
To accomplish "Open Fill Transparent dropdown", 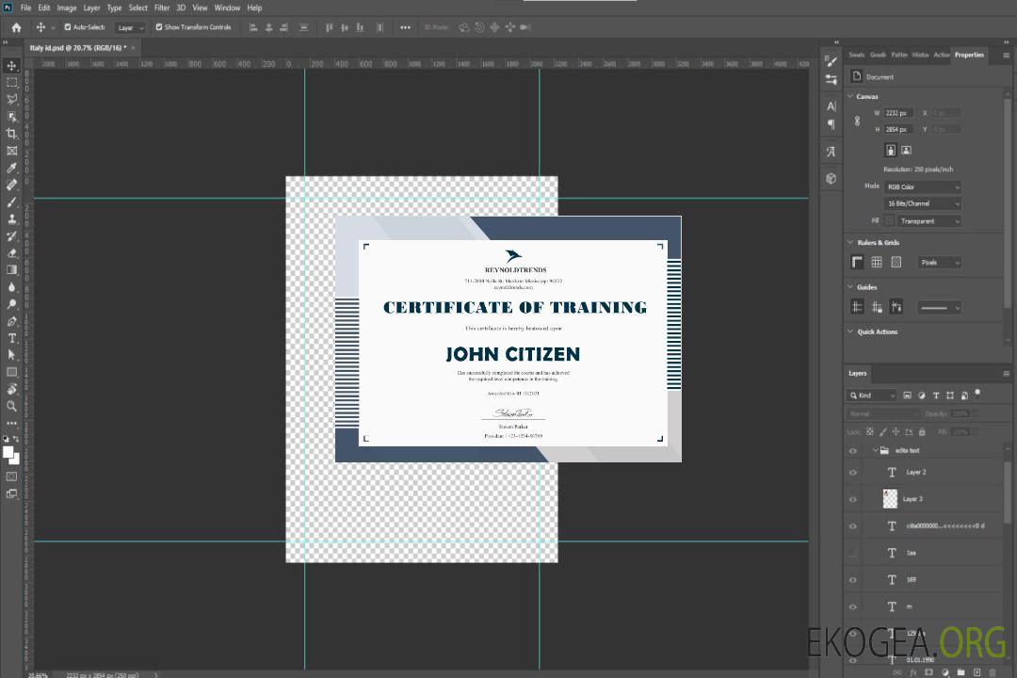I will tap(928, 221).
